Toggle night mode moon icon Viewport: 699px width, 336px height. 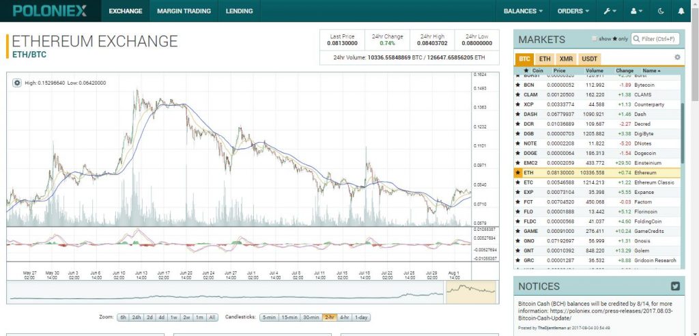point(661,11)
